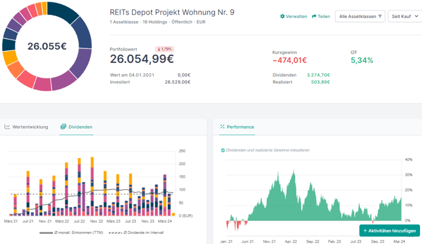Open the Seit Kauf period dropdown
The image size is (422, 244).
(x=405, y=17)
